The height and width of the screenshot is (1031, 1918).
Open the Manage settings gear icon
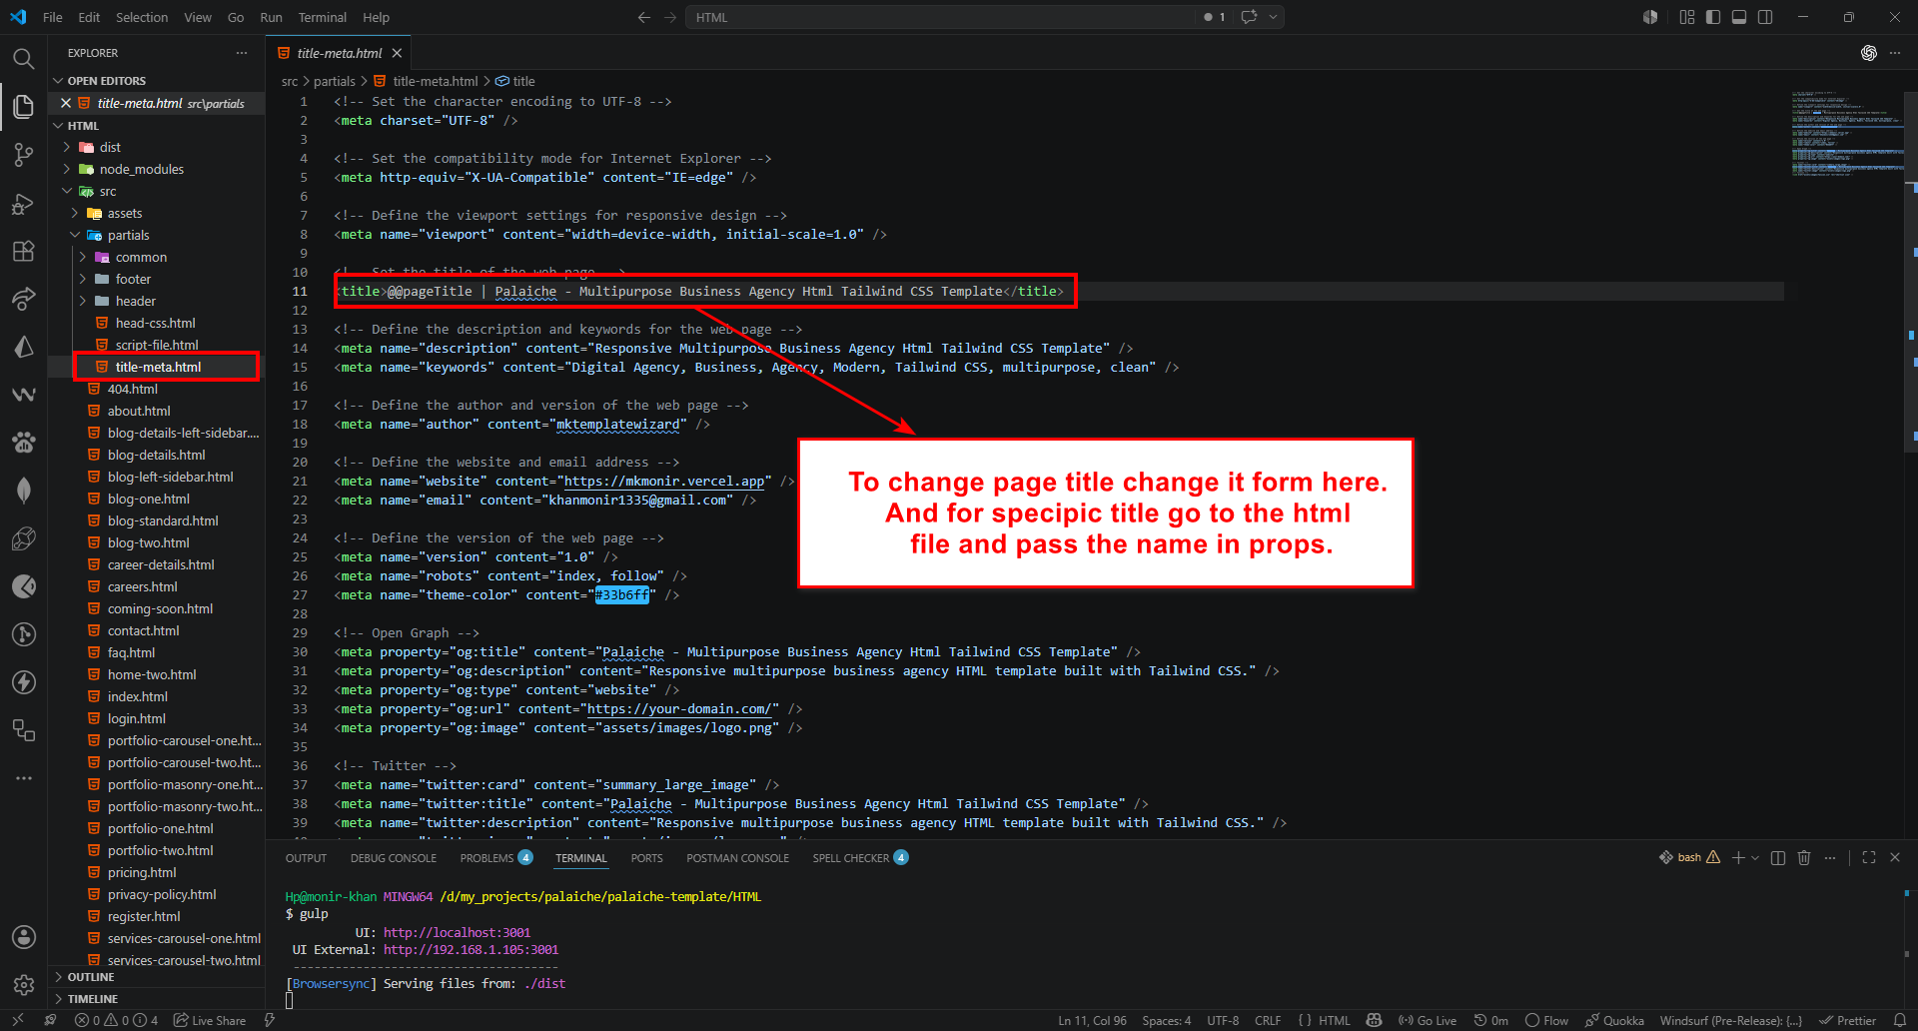(23, 985)
